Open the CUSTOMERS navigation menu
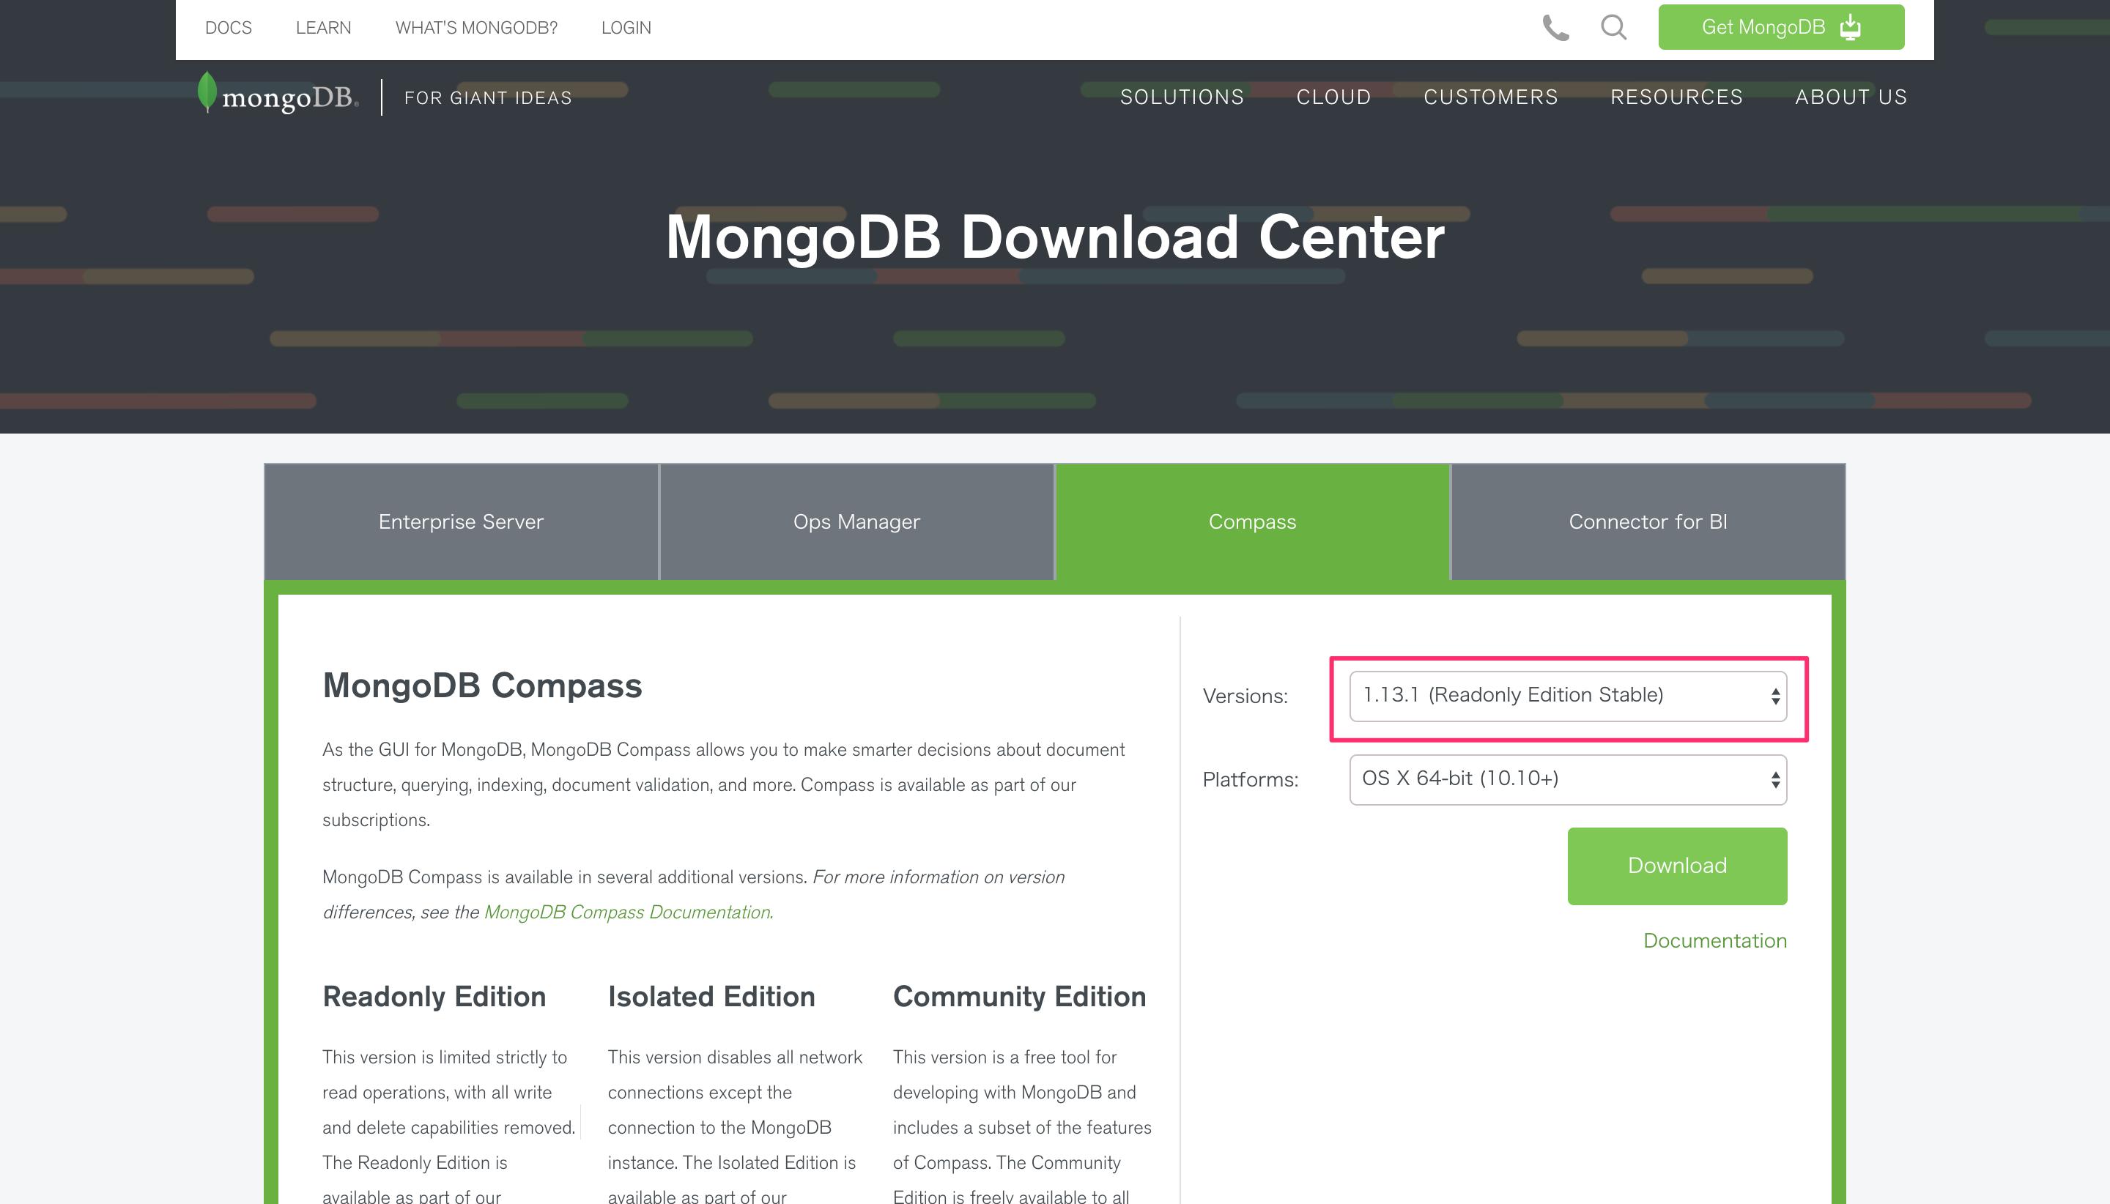 1490,97
